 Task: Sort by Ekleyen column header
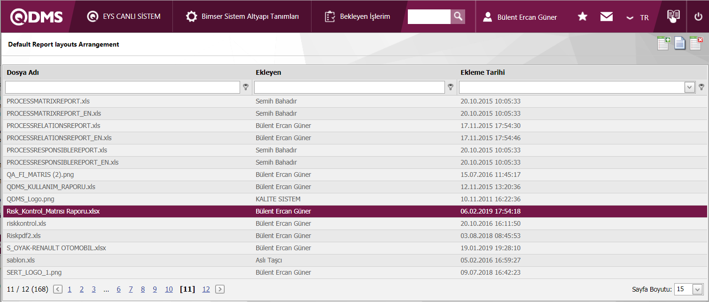268,72
